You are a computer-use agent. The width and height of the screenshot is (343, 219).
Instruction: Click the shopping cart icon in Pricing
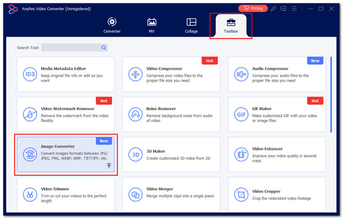[246, 9]
